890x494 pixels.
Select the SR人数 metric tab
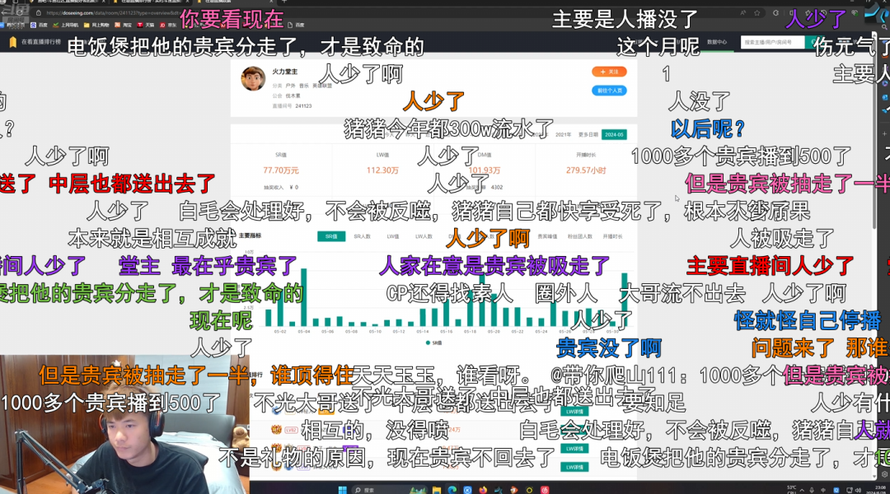(362, 236)
